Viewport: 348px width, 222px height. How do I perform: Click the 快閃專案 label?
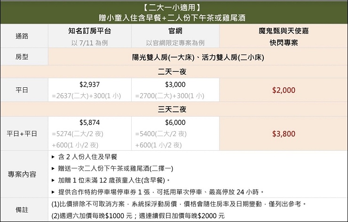(283, 42)
